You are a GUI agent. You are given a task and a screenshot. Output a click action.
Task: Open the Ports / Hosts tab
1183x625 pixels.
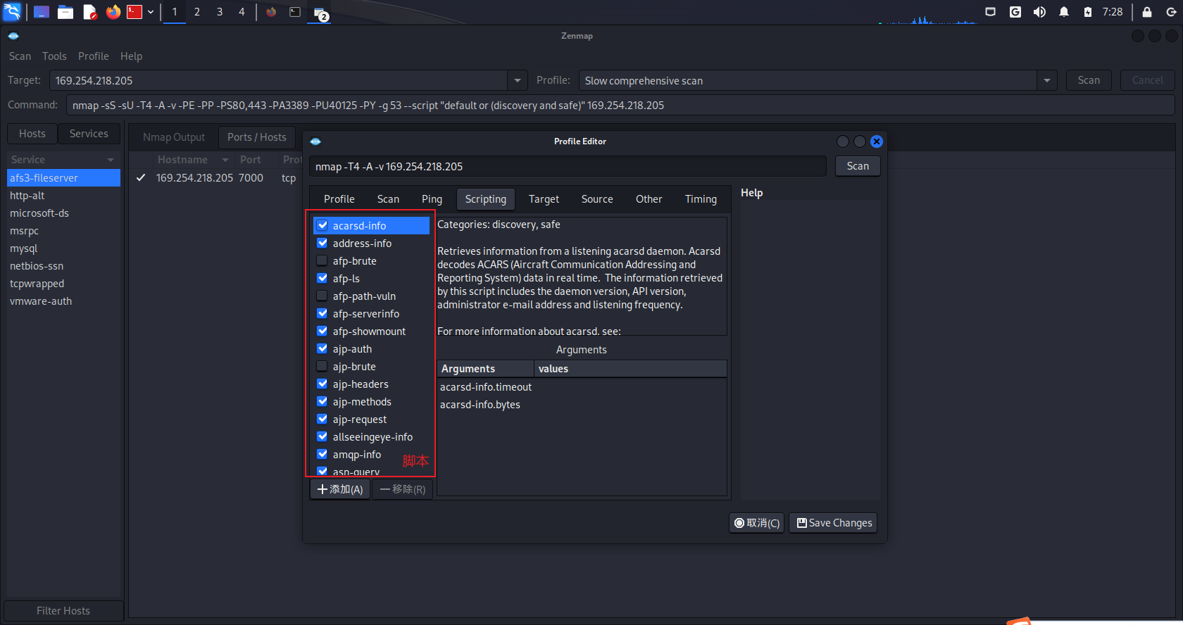click(257, 137)
